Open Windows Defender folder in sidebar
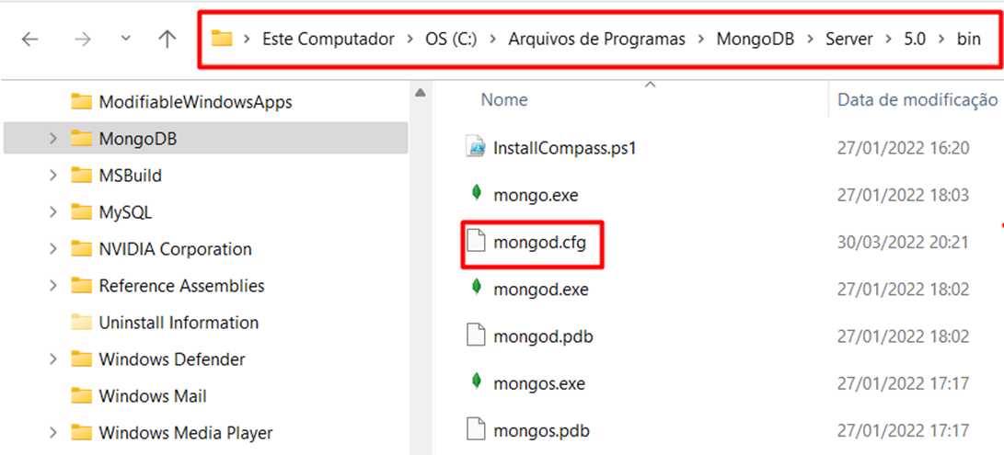 tap(171, 359)
